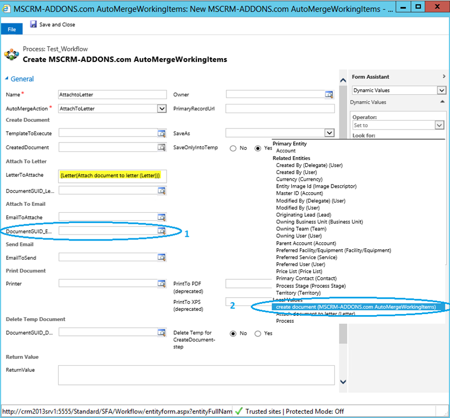
Task: Click the Printer input field
Action: [108, 284]
